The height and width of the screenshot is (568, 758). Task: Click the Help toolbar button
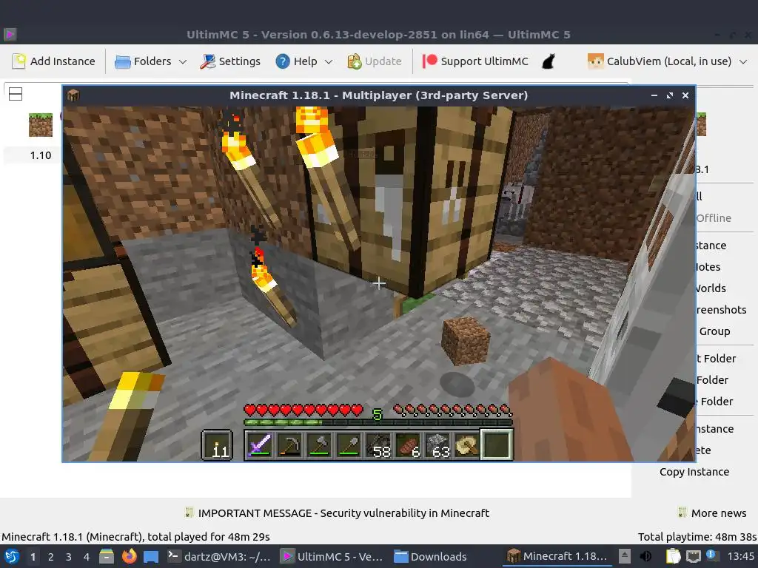pyautogui.click(x=296, y=61)
